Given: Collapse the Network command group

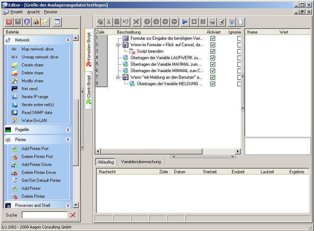Looking at the screenshot, I should pyautogui.click(x=68, y=40).
